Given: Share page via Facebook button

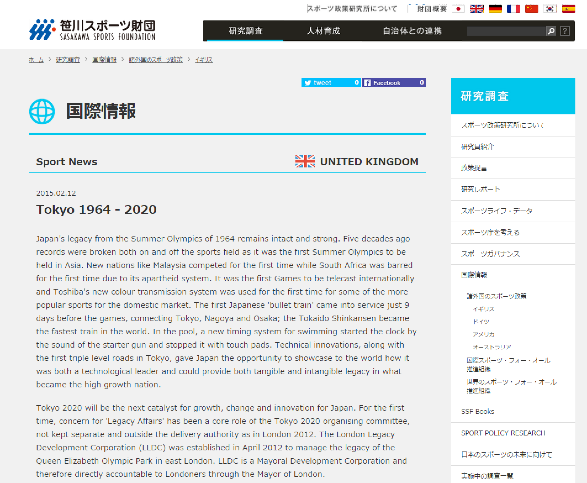Looking at the screenshot, I should tap(394, 83).
